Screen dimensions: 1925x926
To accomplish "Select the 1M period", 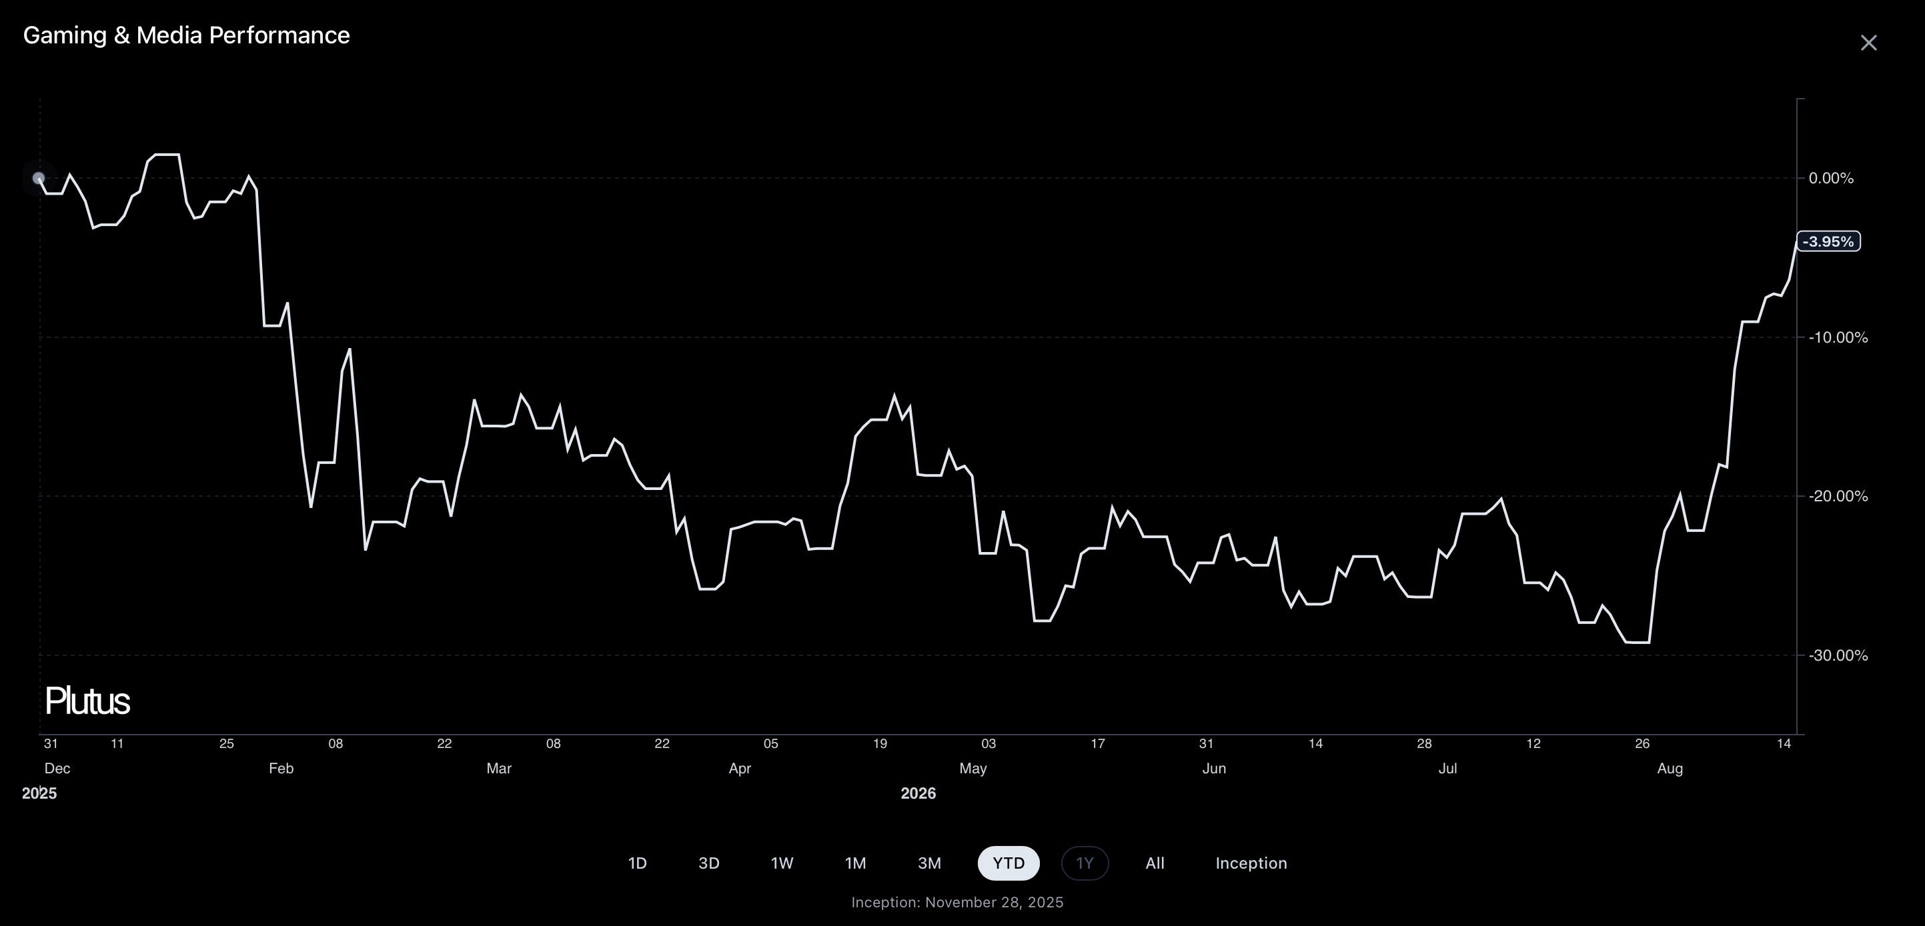I will tap(856, 863).
